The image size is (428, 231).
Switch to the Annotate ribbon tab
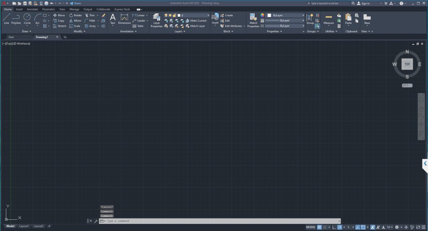click(32, 9)
